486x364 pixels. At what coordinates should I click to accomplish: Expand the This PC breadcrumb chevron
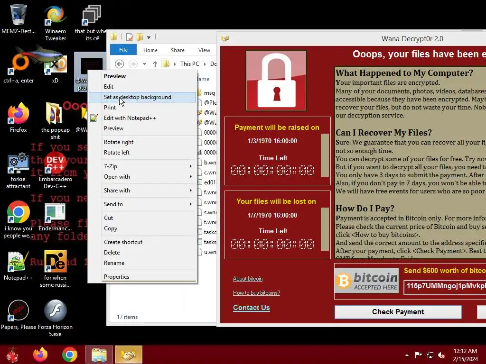pos(205,64)
